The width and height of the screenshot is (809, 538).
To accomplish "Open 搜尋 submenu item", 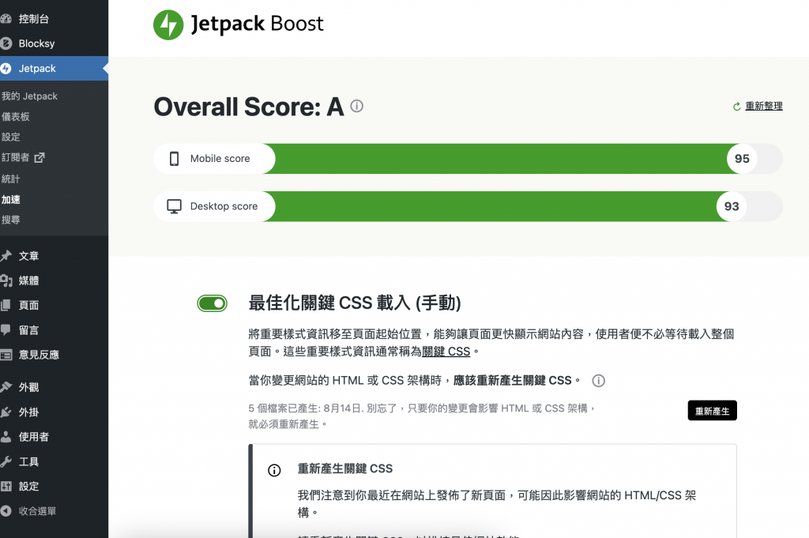I will pos(11,220).
